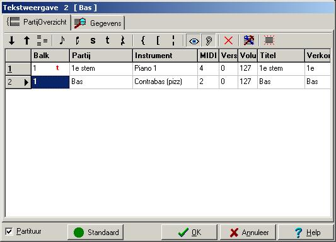Move part up with up arrow icon

click(x=26, y=40)
